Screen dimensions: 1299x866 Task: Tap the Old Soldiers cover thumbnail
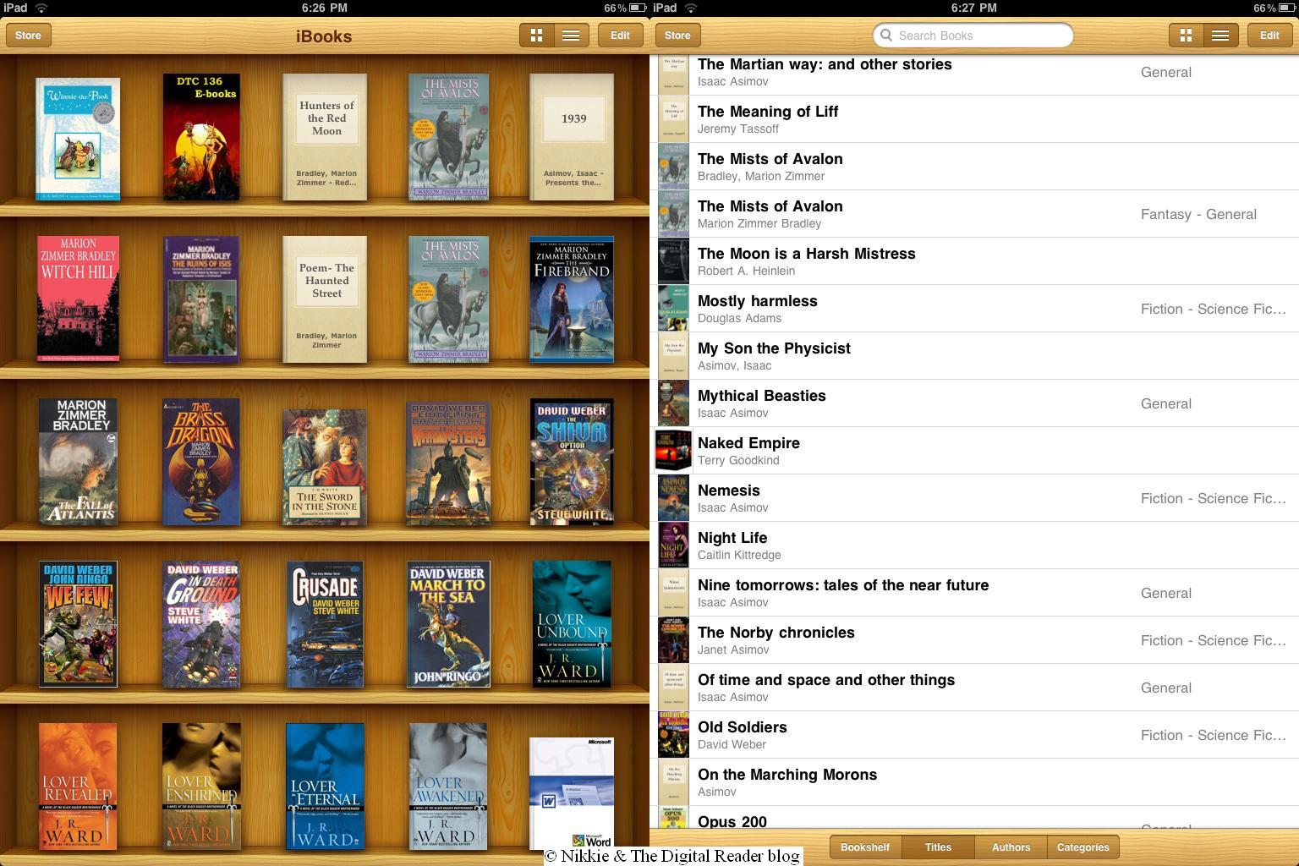[x=673, y=735]
